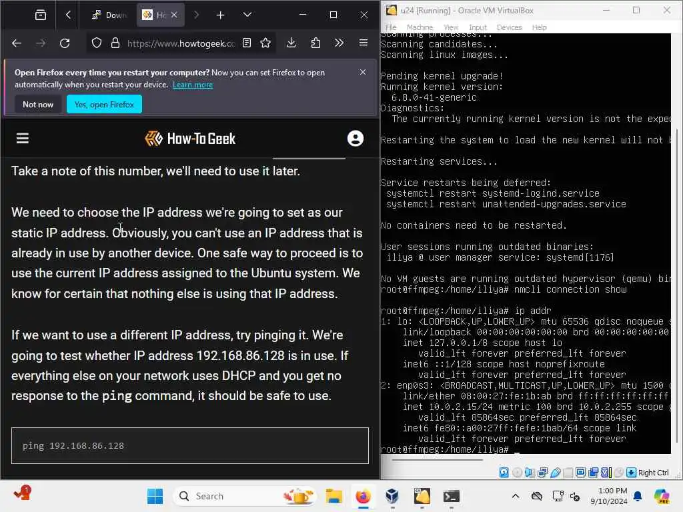Expand the hidden system tray icons chevron
Screen dimensions: 683x512
coord(516,496)
